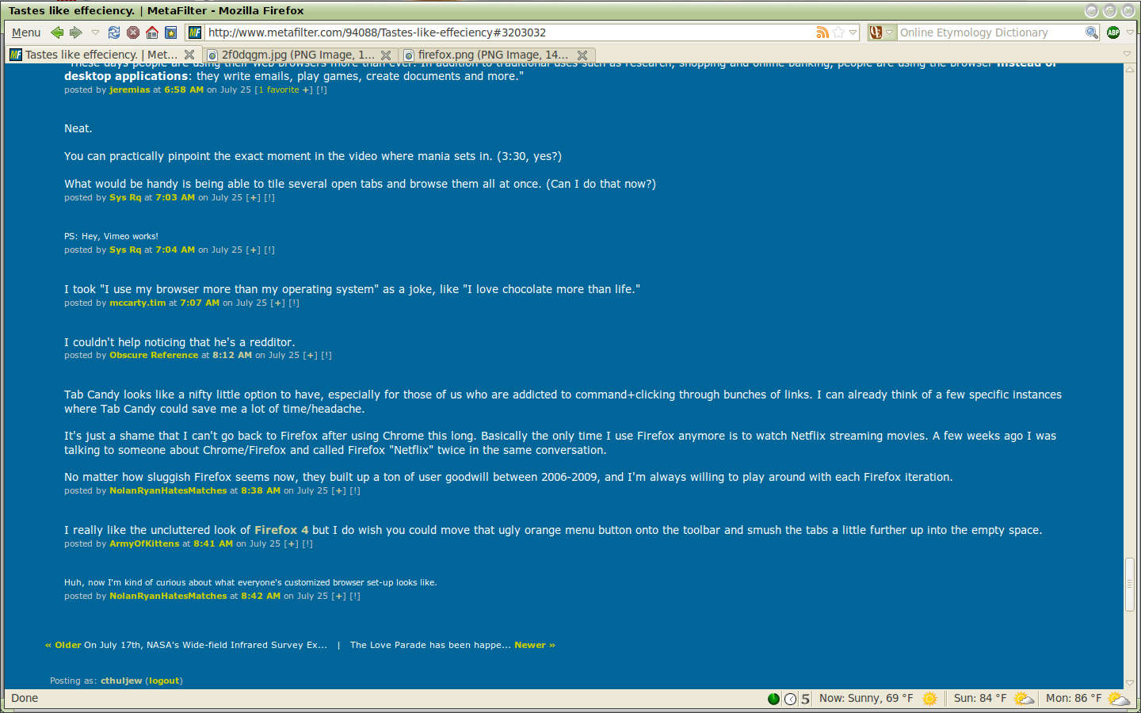The width and height of the screenshot is (1141, 713).
Task: Click the clock icon in status bar
Action: click(x=790, y=699)
